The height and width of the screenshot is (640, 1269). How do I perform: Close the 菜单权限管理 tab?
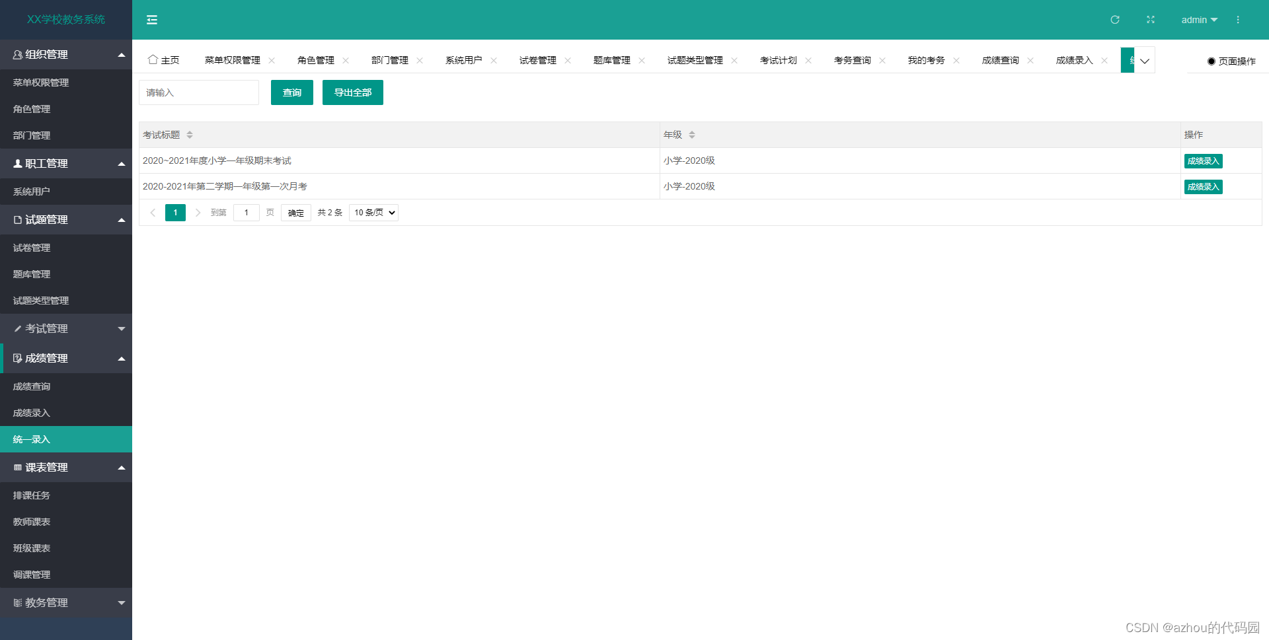272,60
